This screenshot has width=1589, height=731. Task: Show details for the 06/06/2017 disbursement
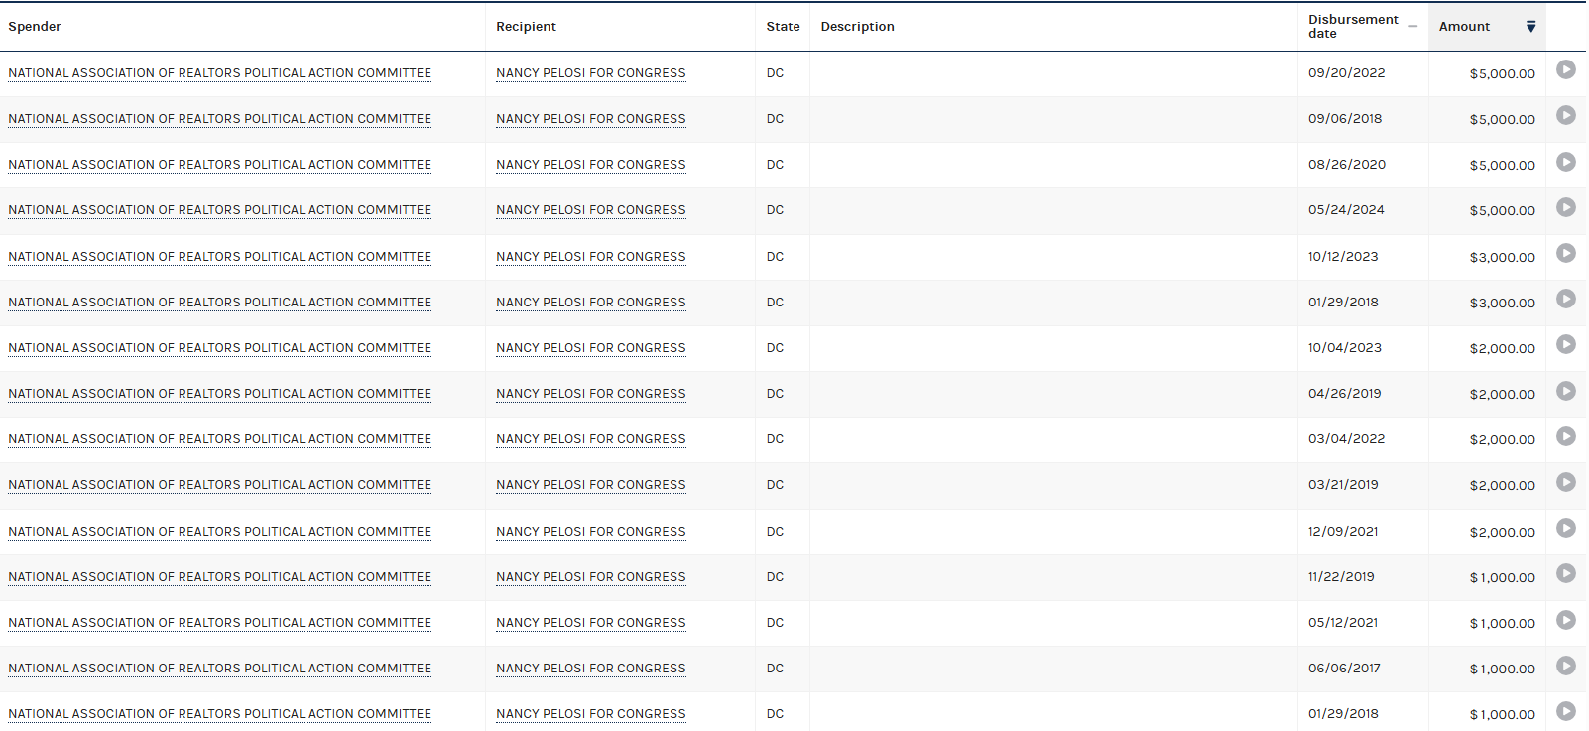click(x=1565, y=666)
